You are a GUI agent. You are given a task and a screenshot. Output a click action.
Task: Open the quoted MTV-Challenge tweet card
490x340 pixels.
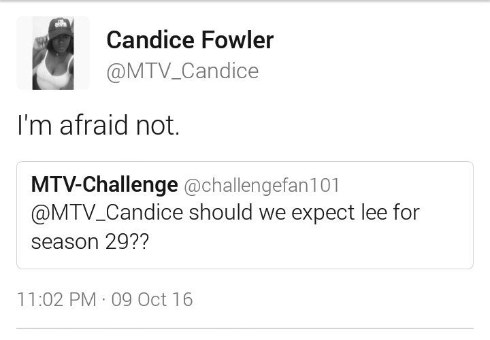coord(245,215)
